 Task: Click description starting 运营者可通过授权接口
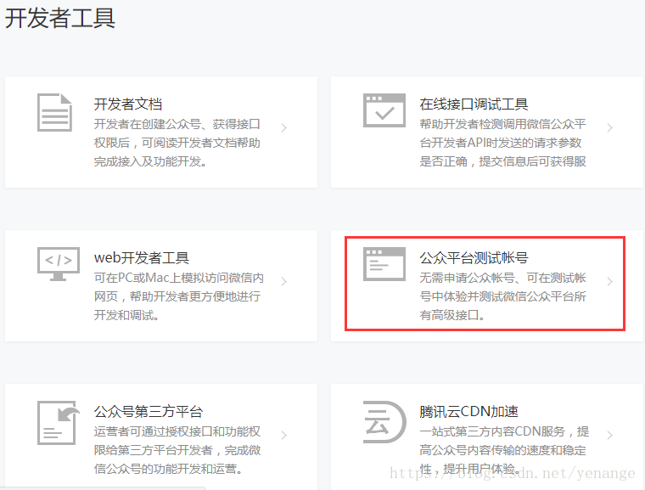[177, 450]
